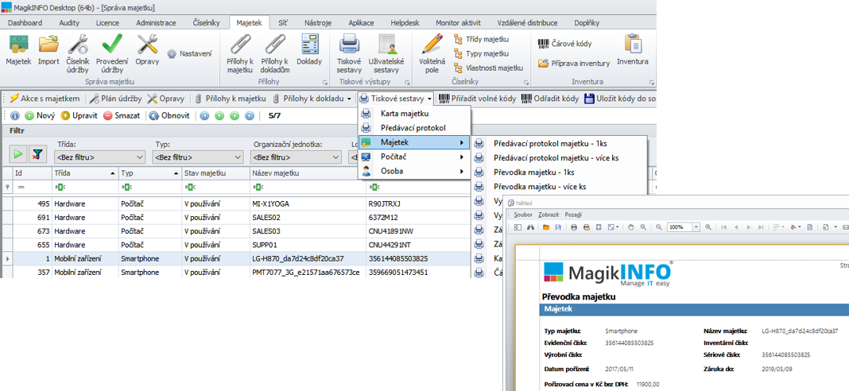Open the Inventura clipboard icon
This screenshot has height=391, width=849.
[x=633, y=50]
